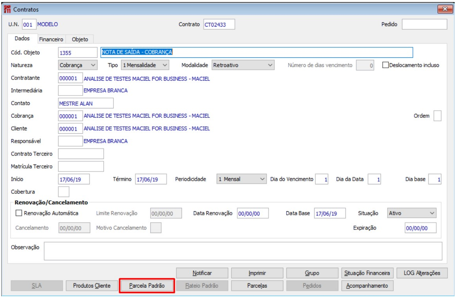Click the Expiração date field
Image resolution: width=455 pixels, height=297 pixels.
coord(420,228)
